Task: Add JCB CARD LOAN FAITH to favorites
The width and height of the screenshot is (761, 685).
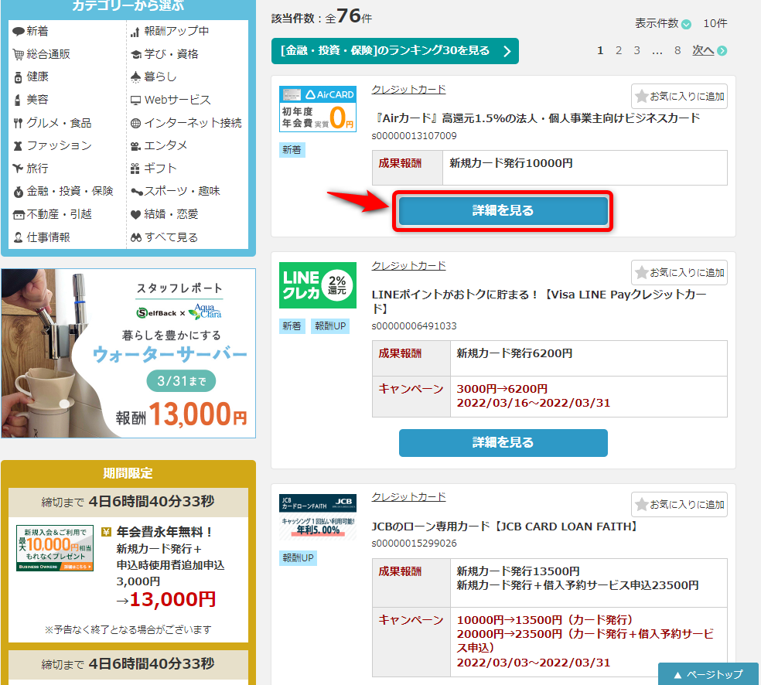Action: pos(679,504)
